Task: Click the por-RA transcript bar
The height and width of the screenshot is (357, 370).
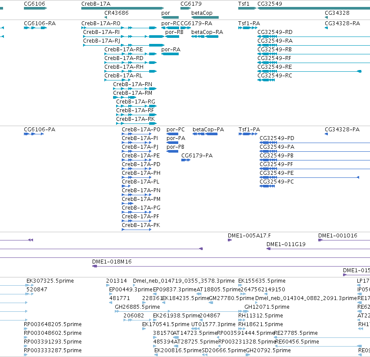Action: point(170,54)
